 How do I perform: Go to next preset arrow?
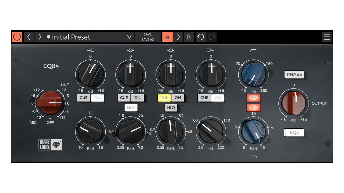pos(40,37)
